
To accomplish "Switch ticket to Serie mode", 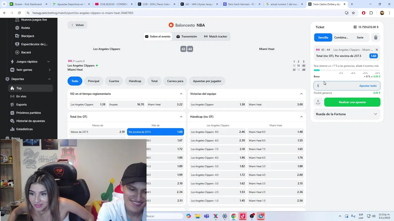I will (360, 37).
